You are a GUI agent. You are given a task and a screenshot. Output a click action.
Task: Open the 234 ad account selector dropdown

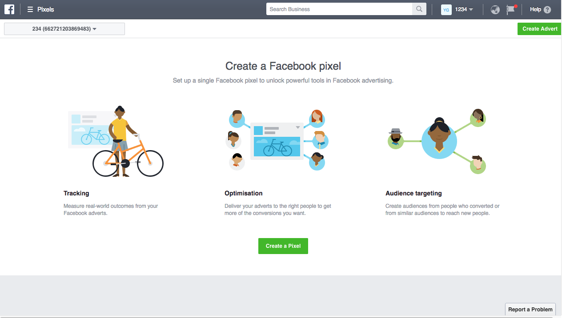[64, 29]
